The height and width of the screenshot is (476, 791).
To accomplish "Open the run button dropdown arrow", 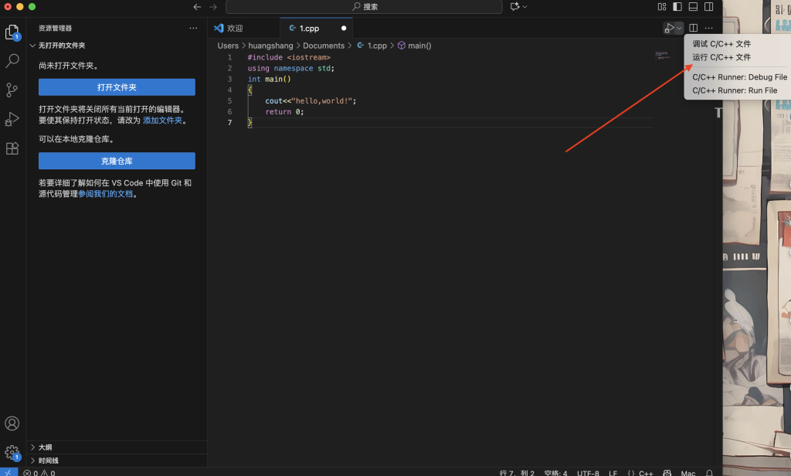I will pyautogui.click(x=679, y=29).
